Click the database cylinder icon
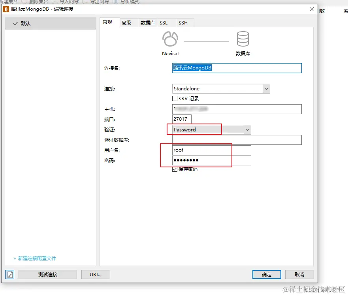The height and width of the screenshot is (296, 348). 243,39
